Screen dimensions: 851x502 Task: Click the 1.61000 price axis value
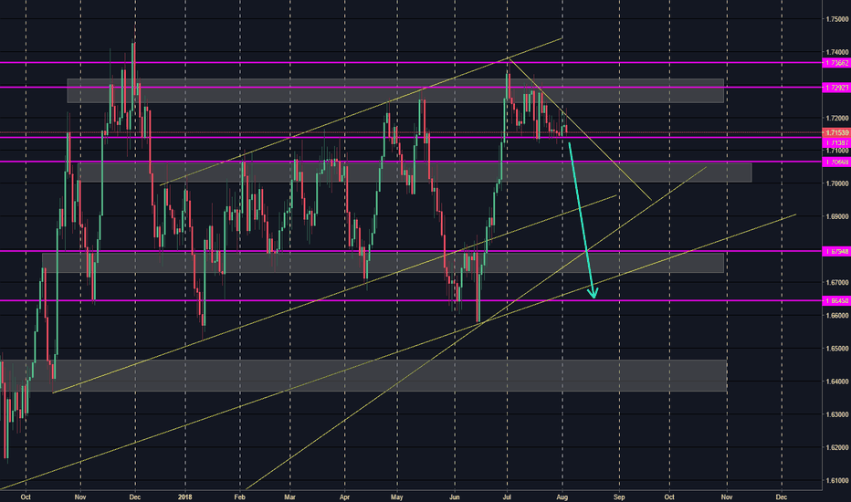pos(837,480)
